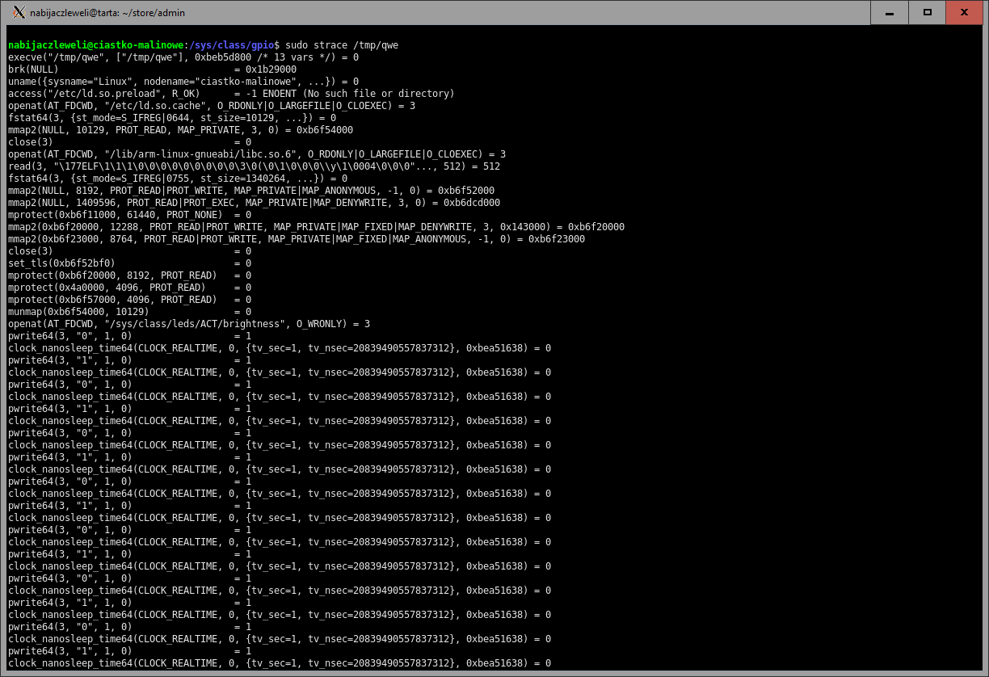Click the uname sysname="Linux" line

click(183, 82)
